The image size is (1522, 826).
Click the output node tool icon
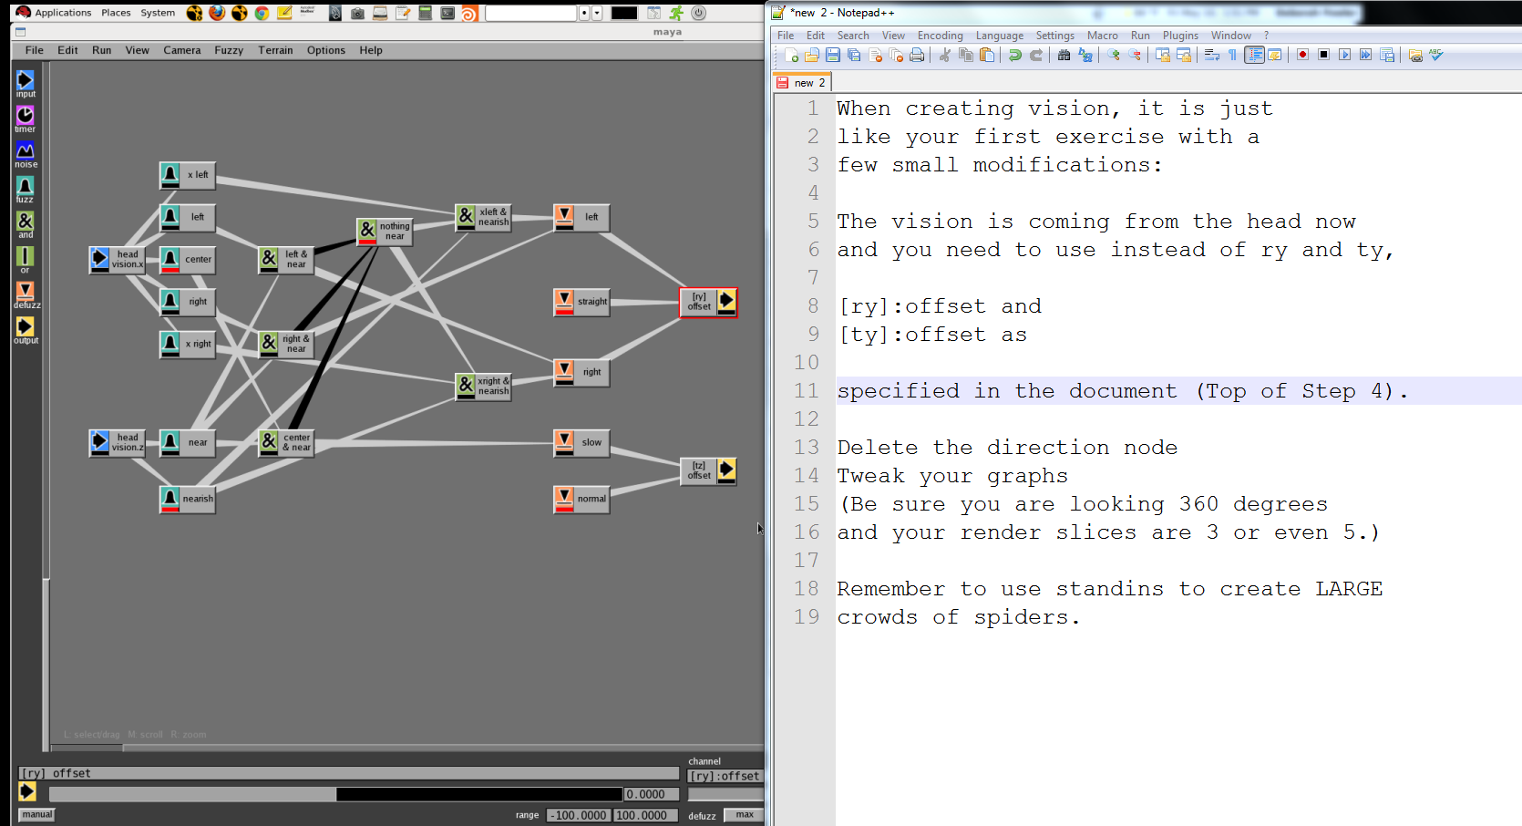[26, 326]
